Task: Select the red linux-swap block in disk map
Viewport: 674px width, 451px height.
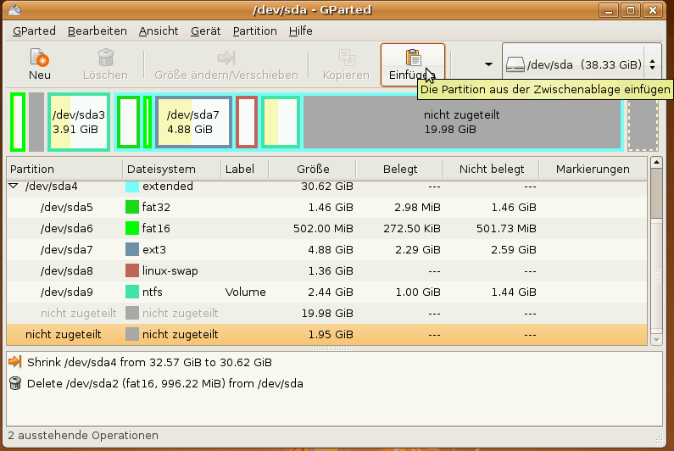Action: (x=246, y=122)
